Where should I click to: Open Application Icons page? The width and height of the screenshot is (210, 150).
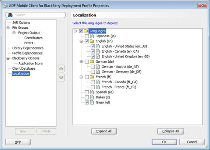click(31, 63)
